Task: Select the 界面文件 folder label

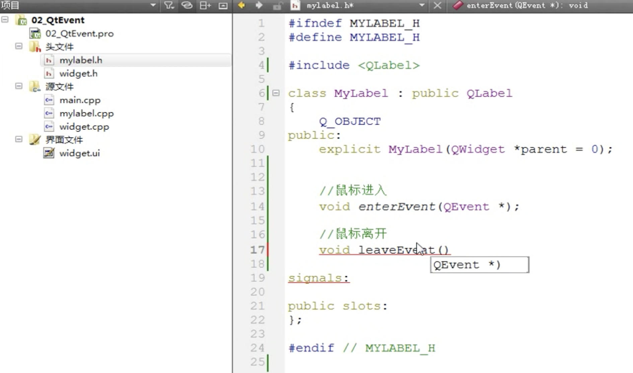Action: click(x=64, y=140)
